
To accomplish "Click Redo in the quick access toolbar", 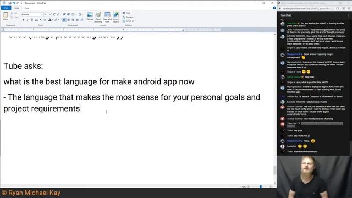I will 18,3.
